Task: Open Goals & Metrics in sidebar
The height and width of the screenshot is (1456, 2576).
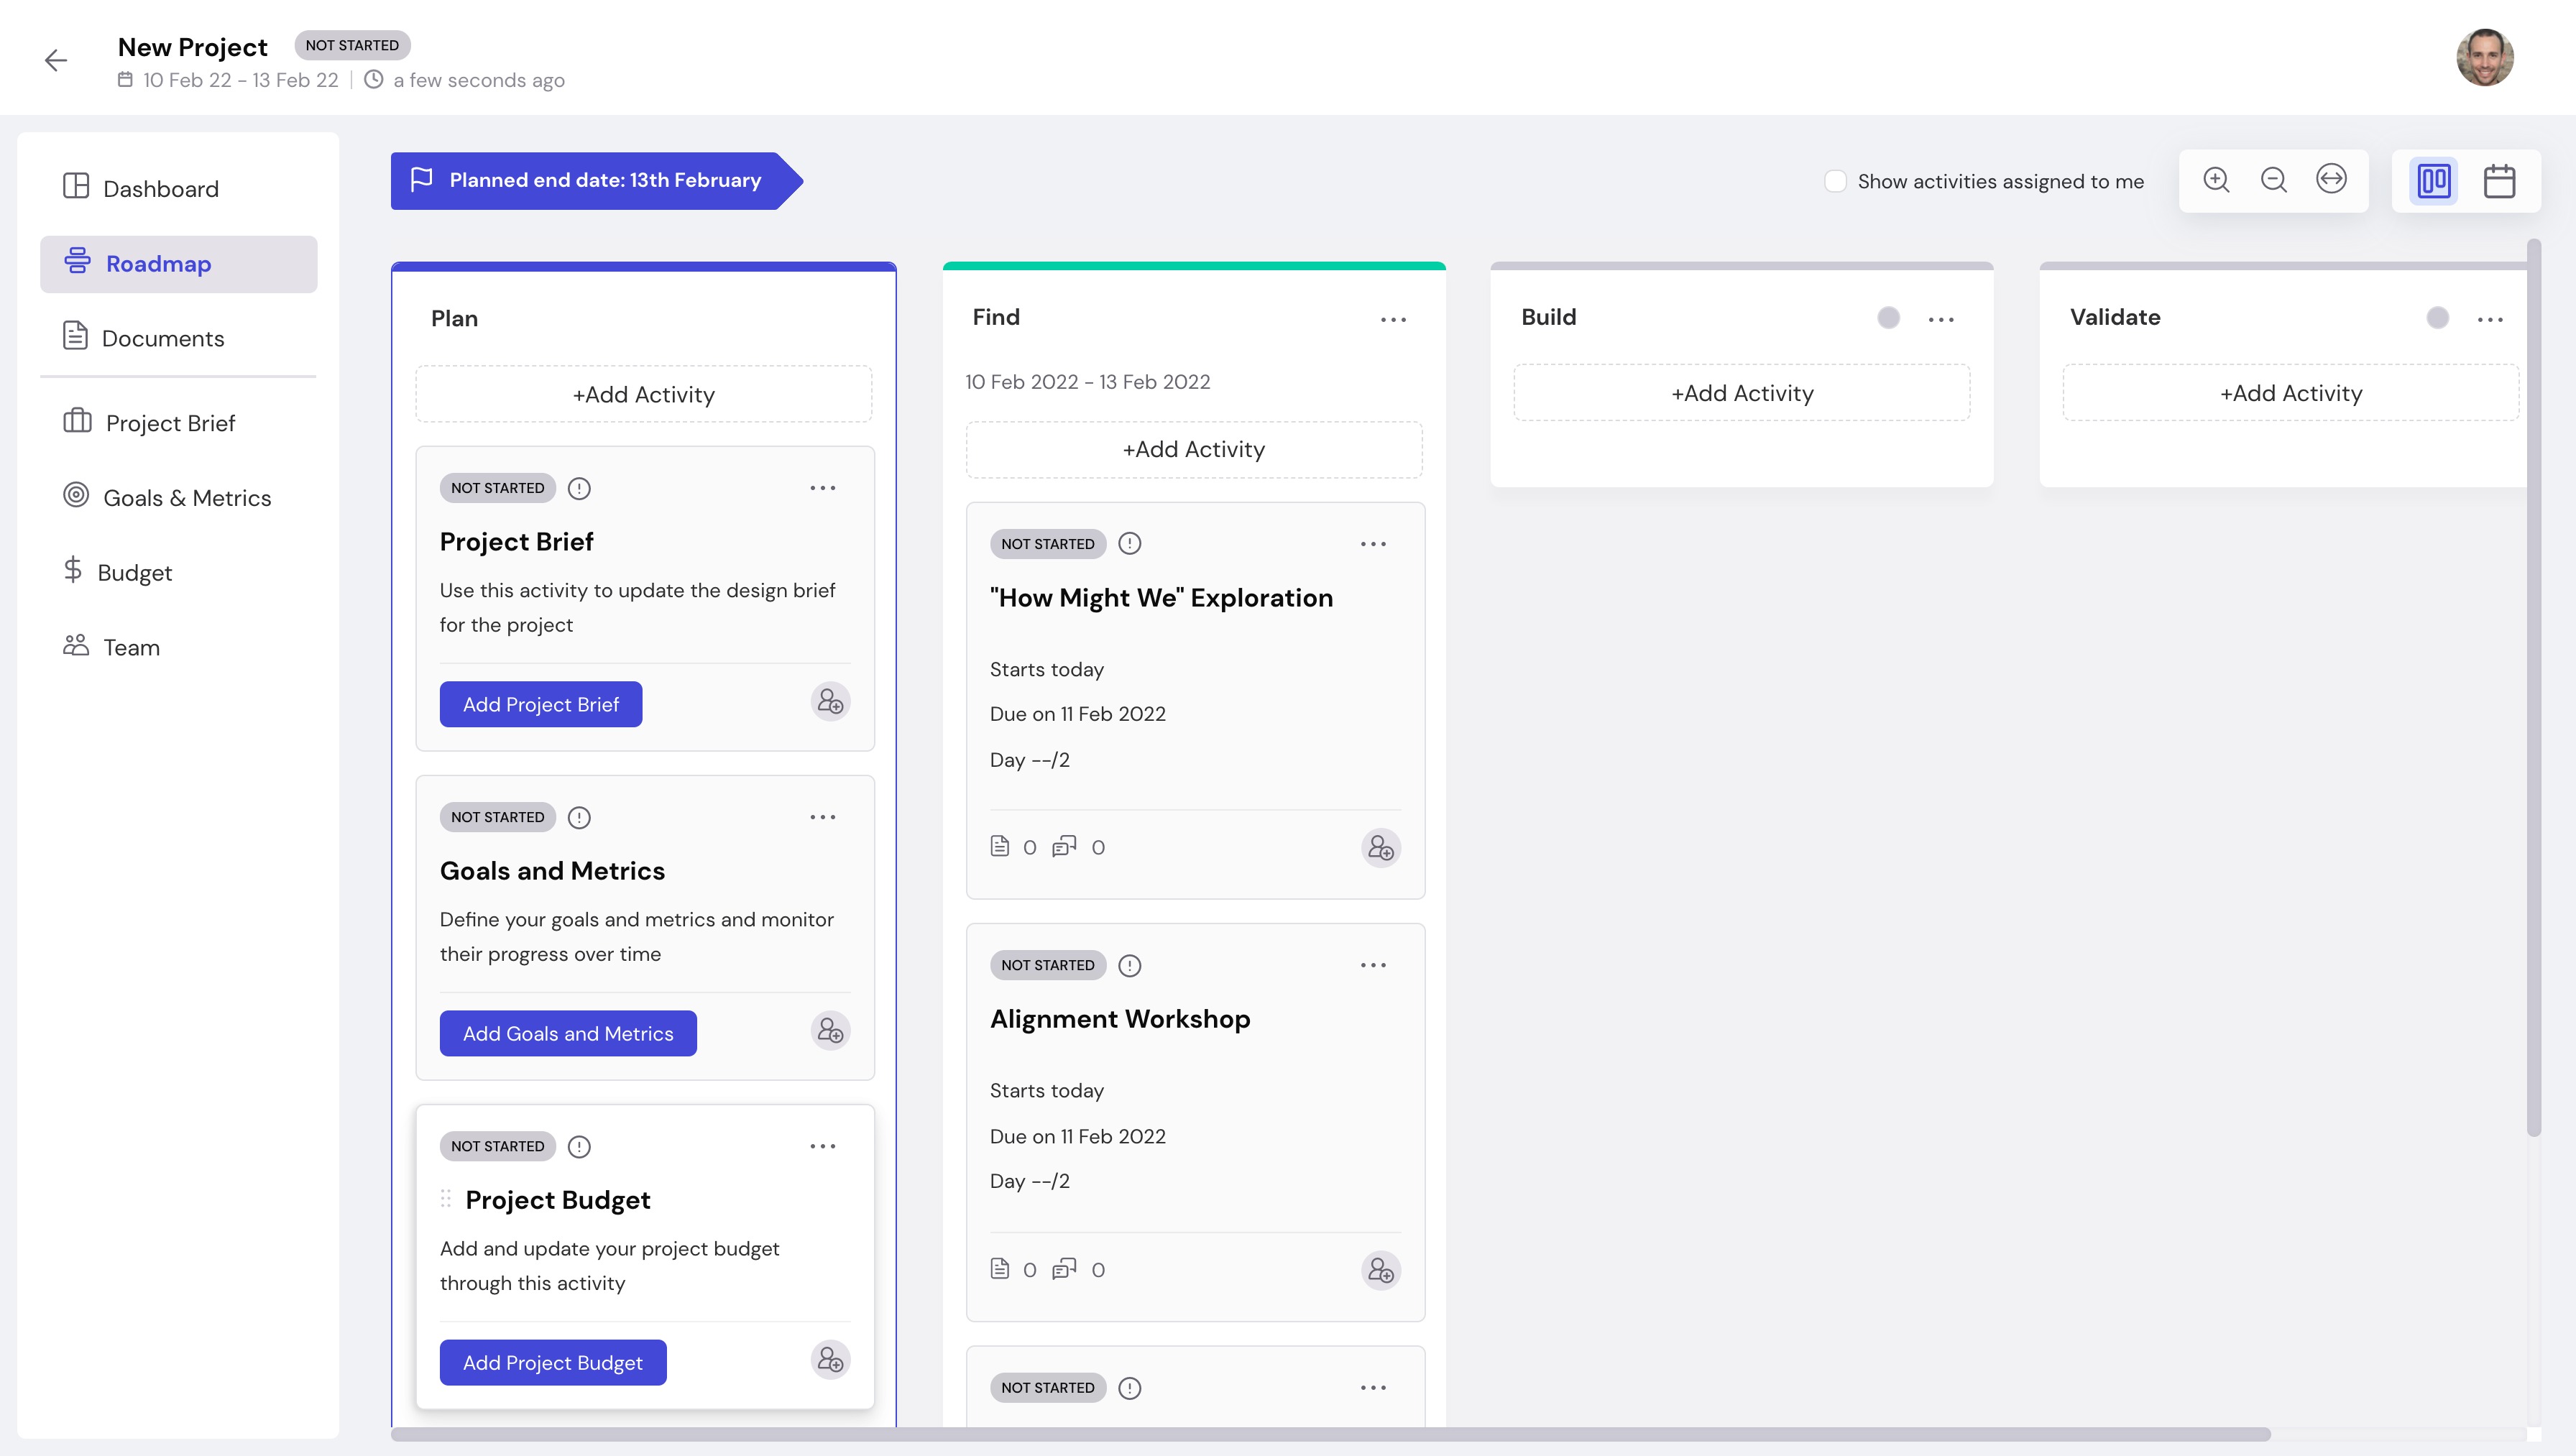Action: [179, 497]
